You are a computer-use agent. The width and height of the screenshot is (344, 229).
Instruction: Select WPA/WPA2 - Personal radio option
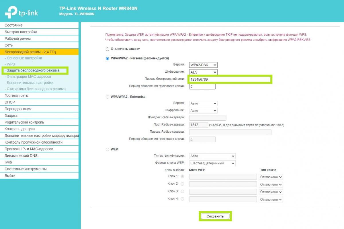click(107, 58)
